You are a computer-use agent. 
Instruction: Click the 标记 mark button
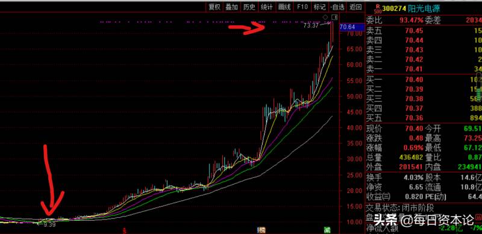(320, 7)
